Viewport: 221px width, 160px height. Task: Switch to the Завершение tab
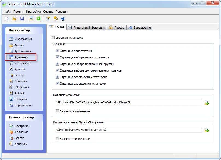coord(139,28)
